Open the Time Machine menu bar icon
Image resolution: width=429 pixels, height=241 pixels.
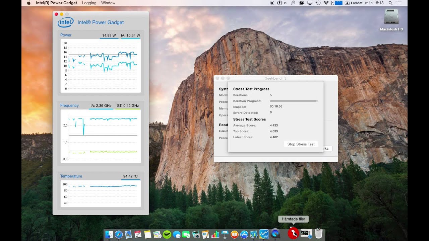coord(318,3)
